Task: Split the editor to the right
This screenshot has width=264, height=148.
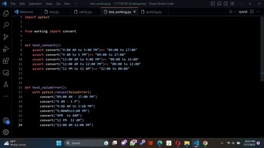Action: tap(252, 12)
